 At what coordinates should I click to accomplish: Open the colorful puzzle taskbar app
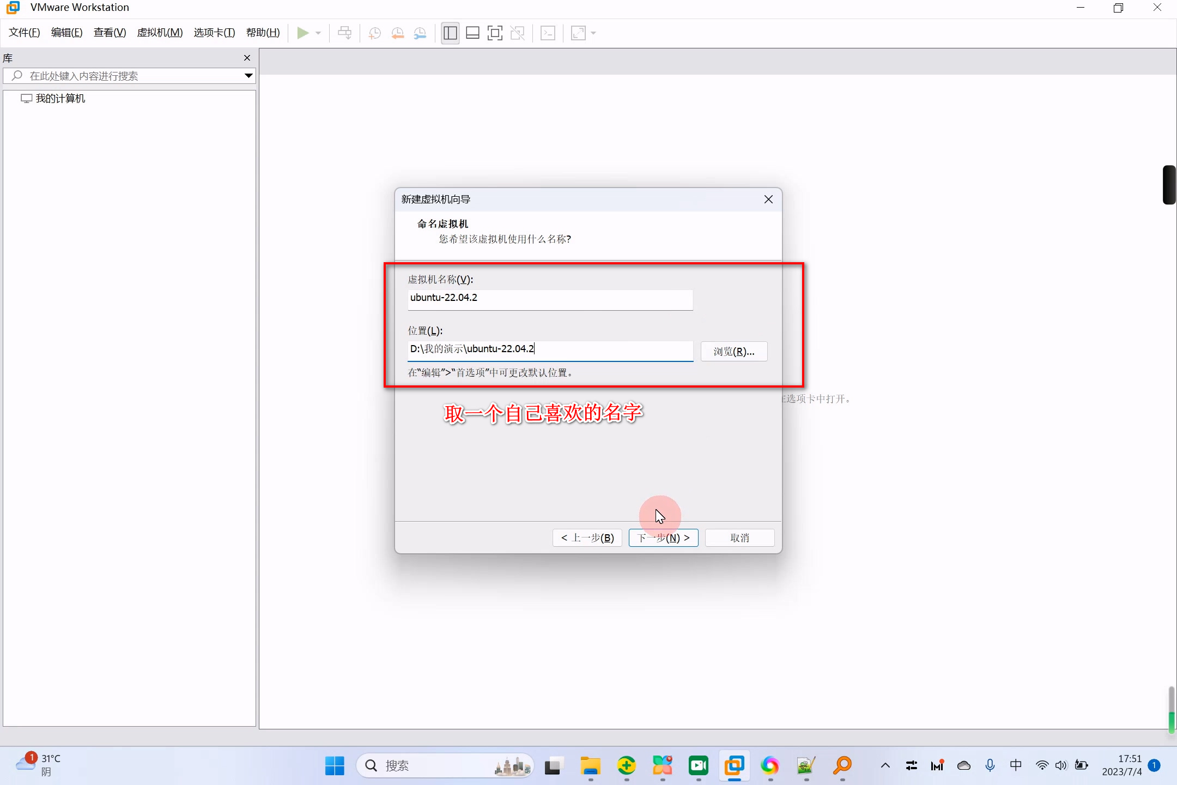[x=663, y=766]
